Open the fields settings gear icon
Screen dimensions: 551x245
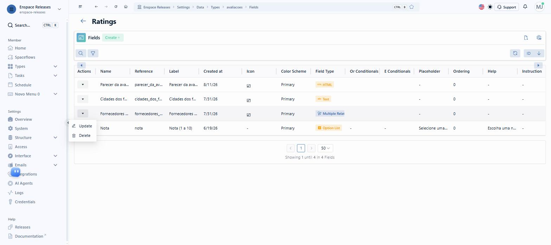pyautogui.click(x=539, y=38)
